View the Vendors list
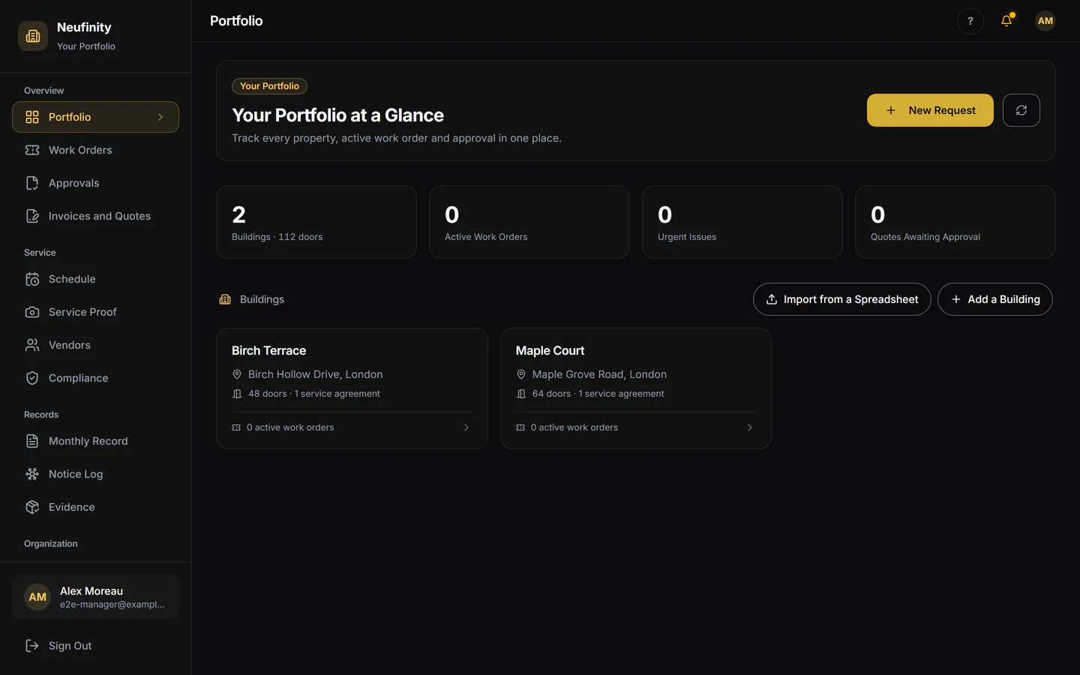The height and width of the screenshot is (675, 1080). pyautogui.click(x=95, y=345)
